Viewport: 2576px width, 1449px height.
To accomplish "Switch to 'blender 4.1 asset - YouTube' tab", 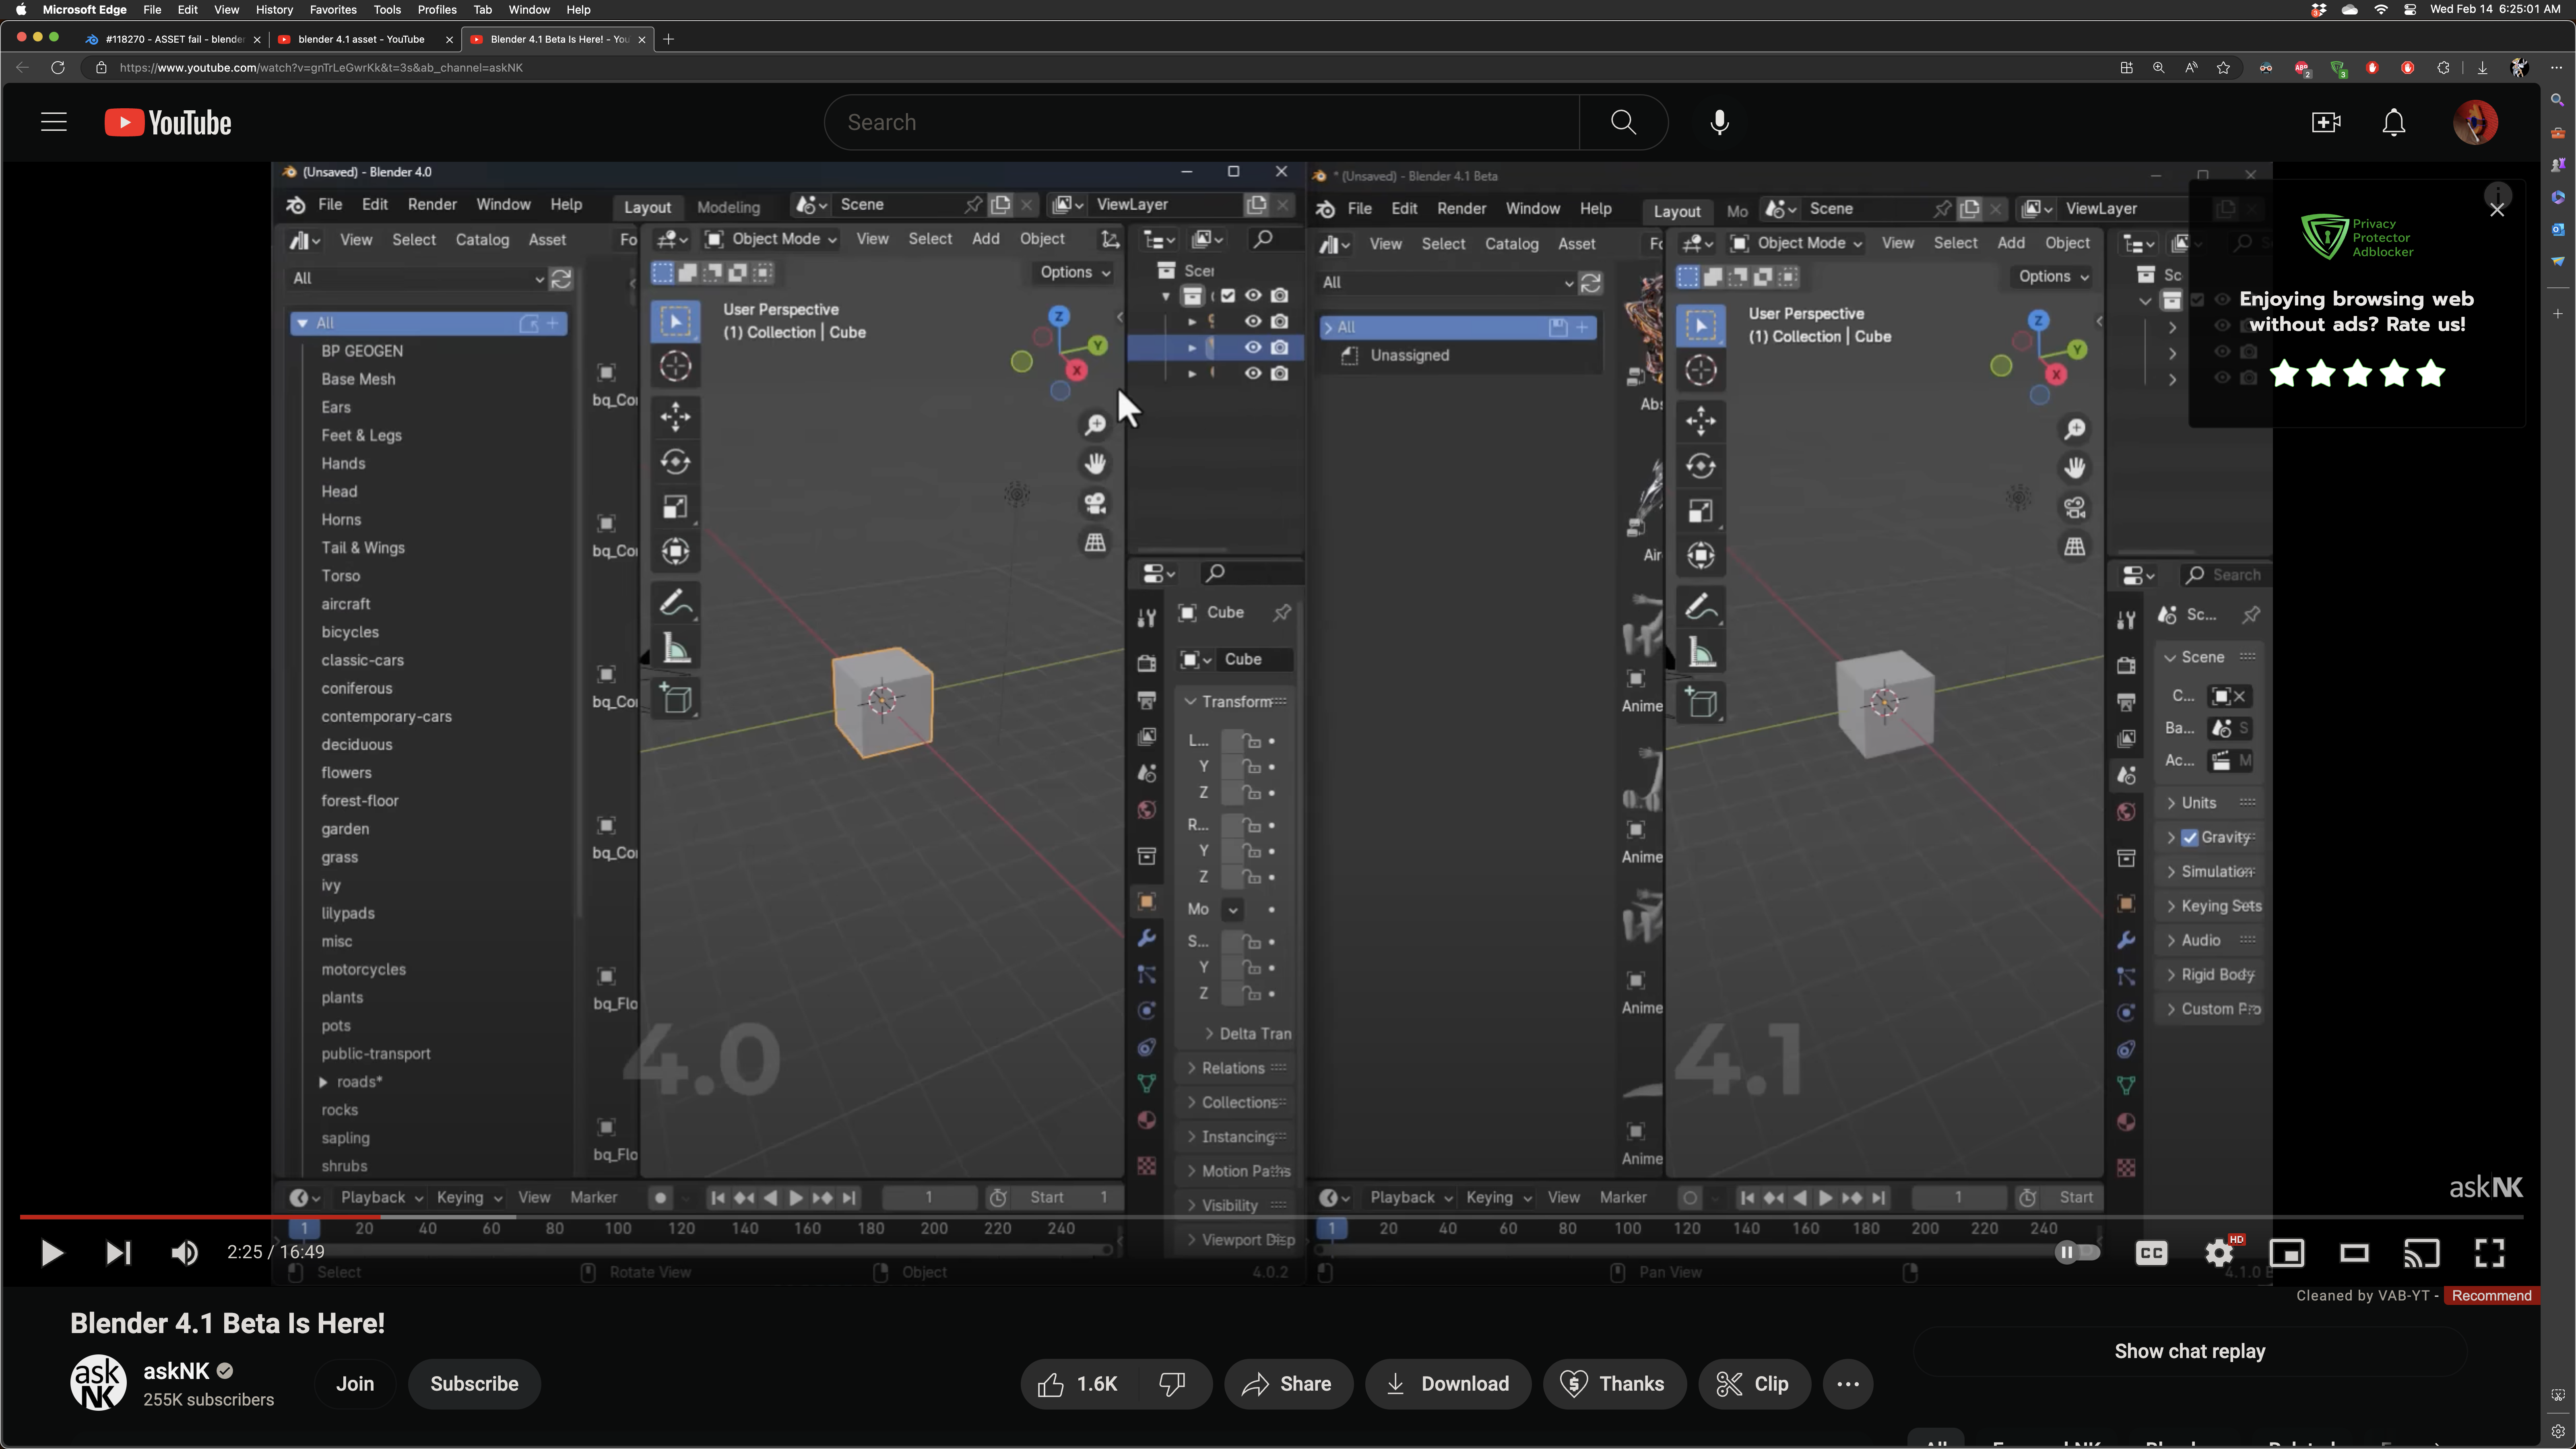I will (362, 39).
